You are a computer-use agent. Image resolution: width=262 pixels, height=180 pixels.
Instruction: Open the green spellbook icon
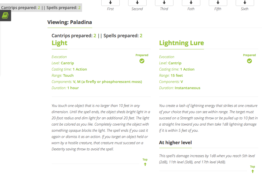click(5, 16)
